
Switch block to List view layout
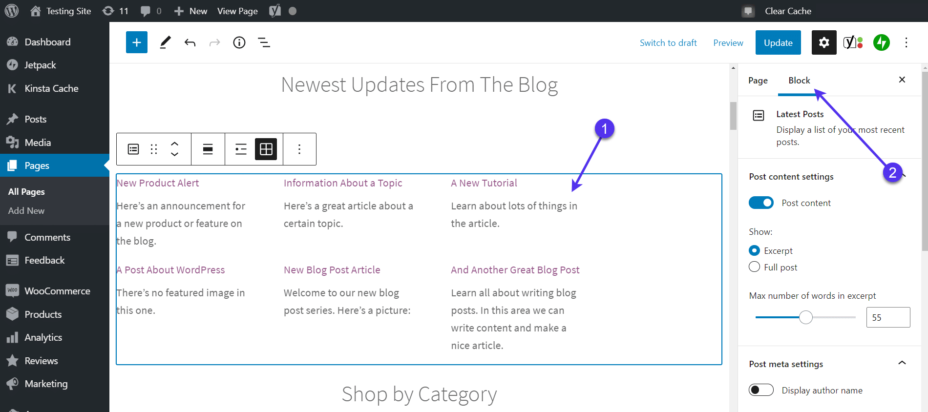(x=241, y=149)
